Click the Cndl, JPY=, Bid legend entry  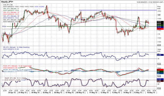8,5
